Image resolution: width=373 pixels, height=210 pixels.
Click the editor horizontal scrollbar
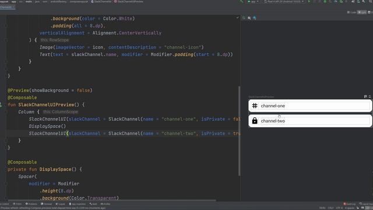[112, 200]
